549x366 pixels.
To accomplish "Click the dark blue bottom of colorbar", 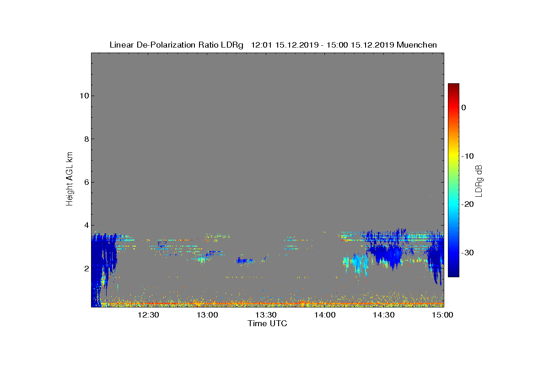I will tap(453, 274).
